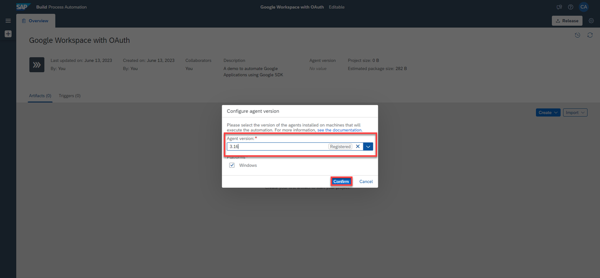Click the project arrows logo tile
This screenshot has height=278, width=600.
(37, 65)
